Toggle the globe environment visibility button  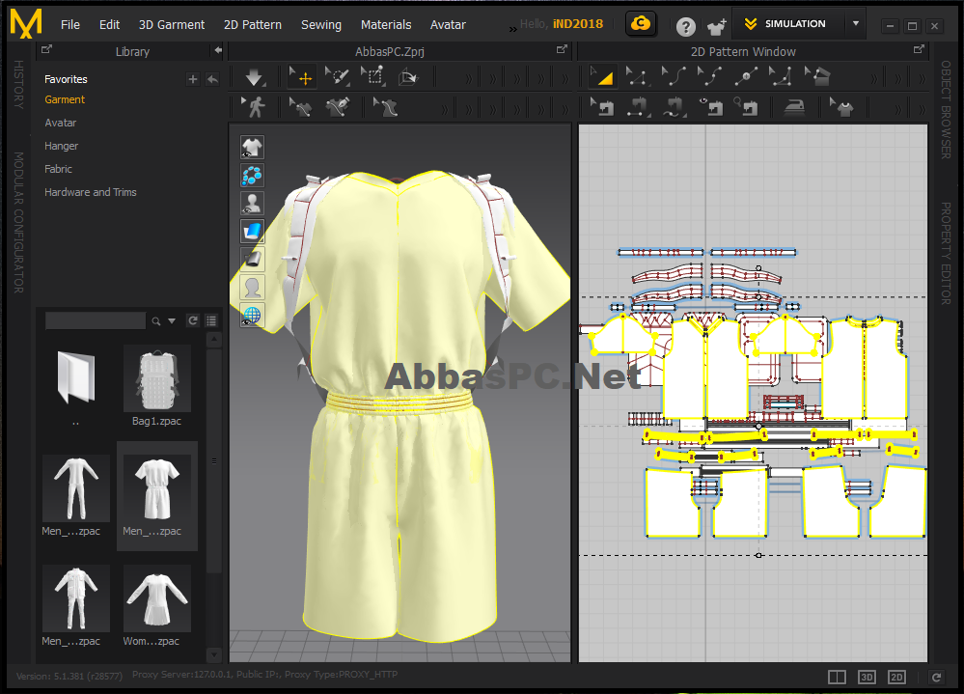tap(252, 316)
